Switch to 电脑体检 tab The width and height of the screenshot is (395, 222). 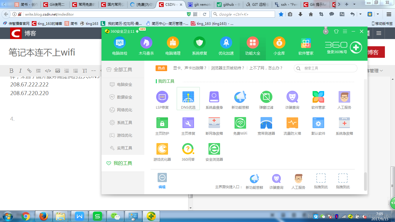point(120,46)
